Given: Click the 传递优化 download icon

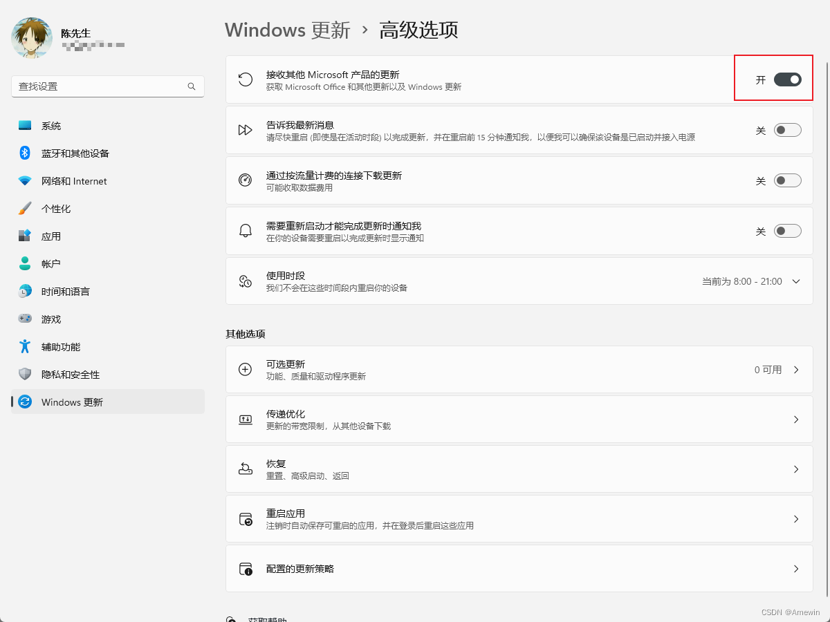Looking at the screenshot, I should pos(245,419).
